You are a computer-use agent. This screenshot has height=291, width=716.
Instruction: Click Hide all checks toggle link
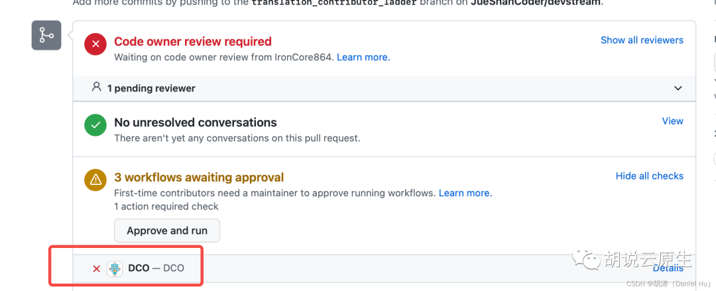649,176
